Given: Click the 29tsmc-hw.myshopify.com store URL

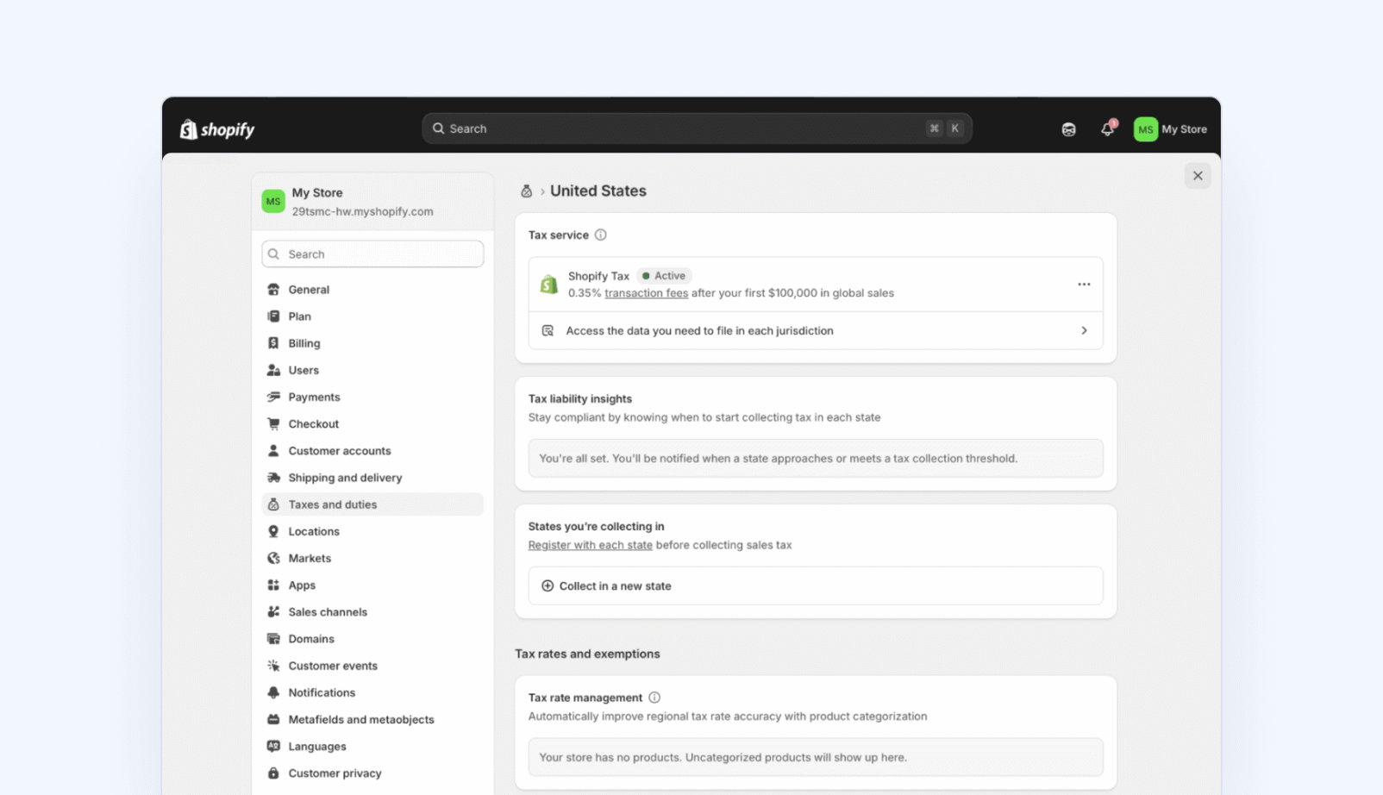Looking at the screenshot, I should coord(362,211).
